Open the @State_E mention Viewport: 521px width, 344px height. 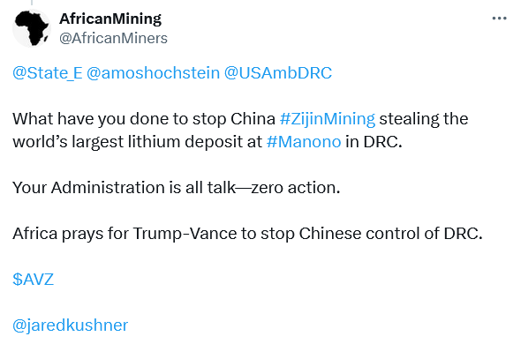pyautogui.click(x=48, y=72)
